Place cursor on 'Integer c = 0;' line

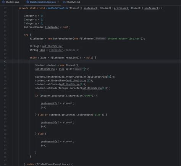tap(34, 16)
